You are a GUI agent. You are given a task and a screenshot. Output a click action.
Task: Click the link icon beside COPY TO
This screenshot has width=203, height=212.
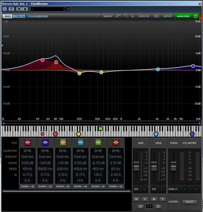coord(156,16)
